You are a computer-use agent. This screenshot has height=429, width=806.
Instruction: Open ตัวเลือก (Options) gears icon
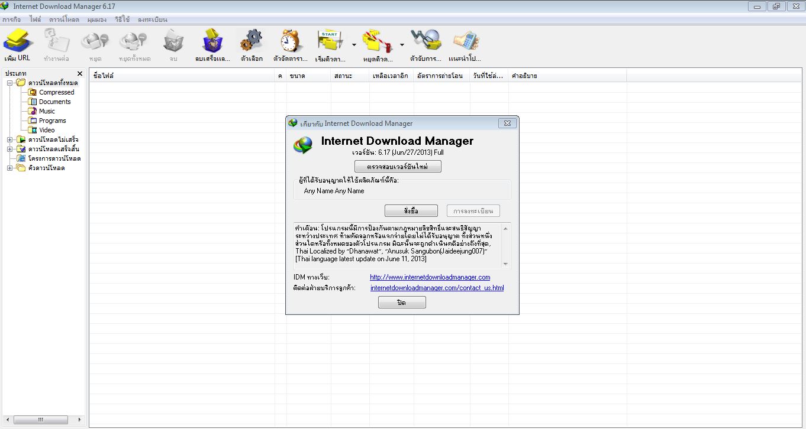point(252,41)
